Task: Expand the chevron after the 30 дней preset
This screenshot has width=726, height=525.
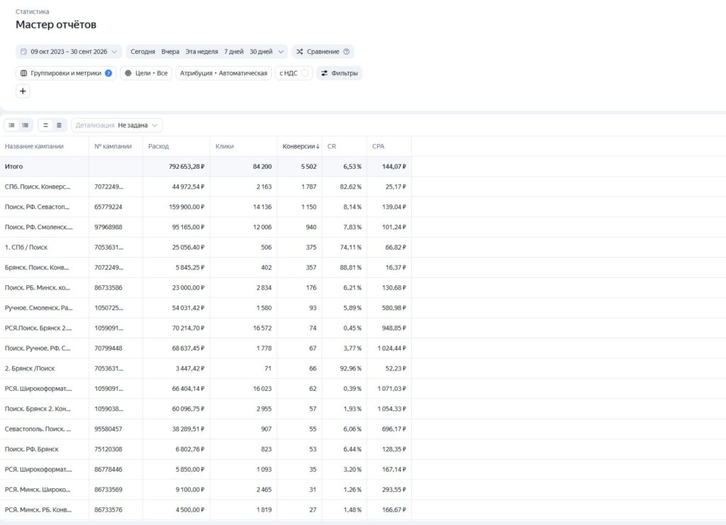Action: click(281, 51)
